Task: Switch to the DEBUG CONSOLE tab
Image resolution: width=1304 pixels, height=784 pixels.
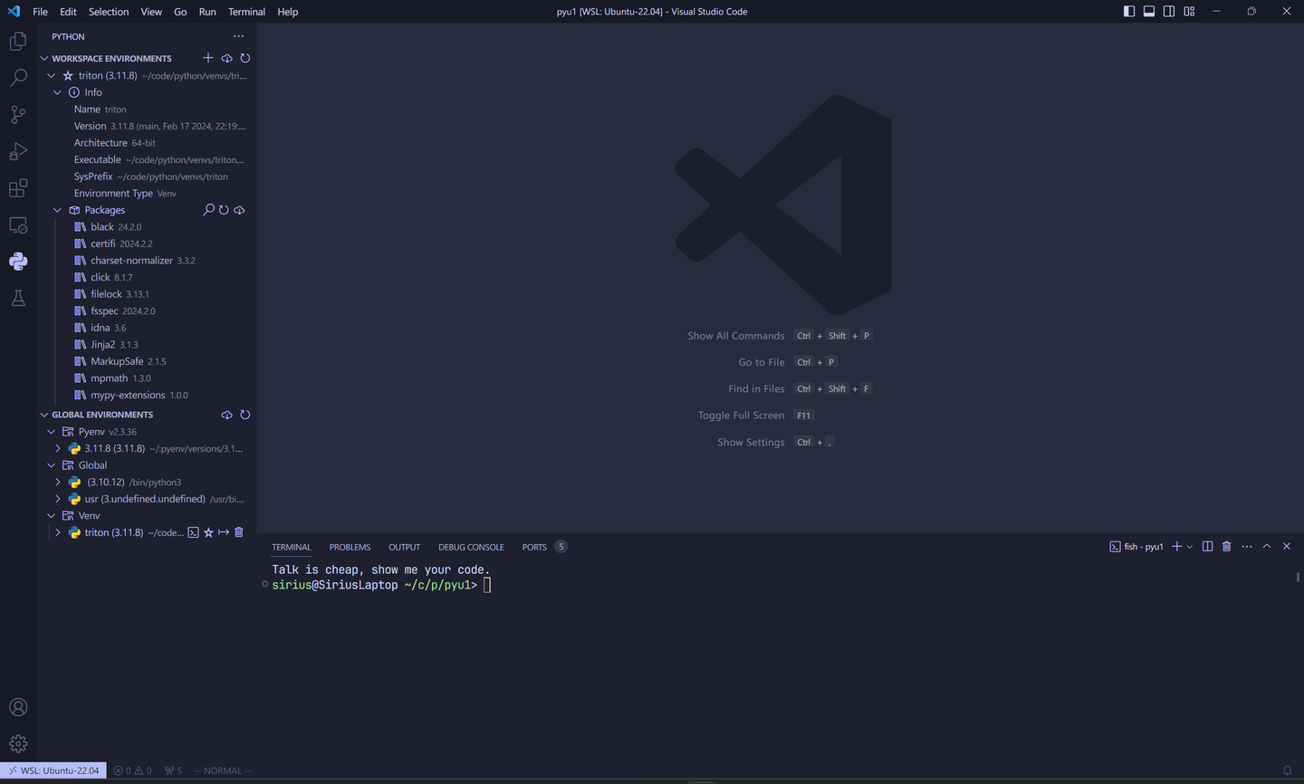Action: 471,546
